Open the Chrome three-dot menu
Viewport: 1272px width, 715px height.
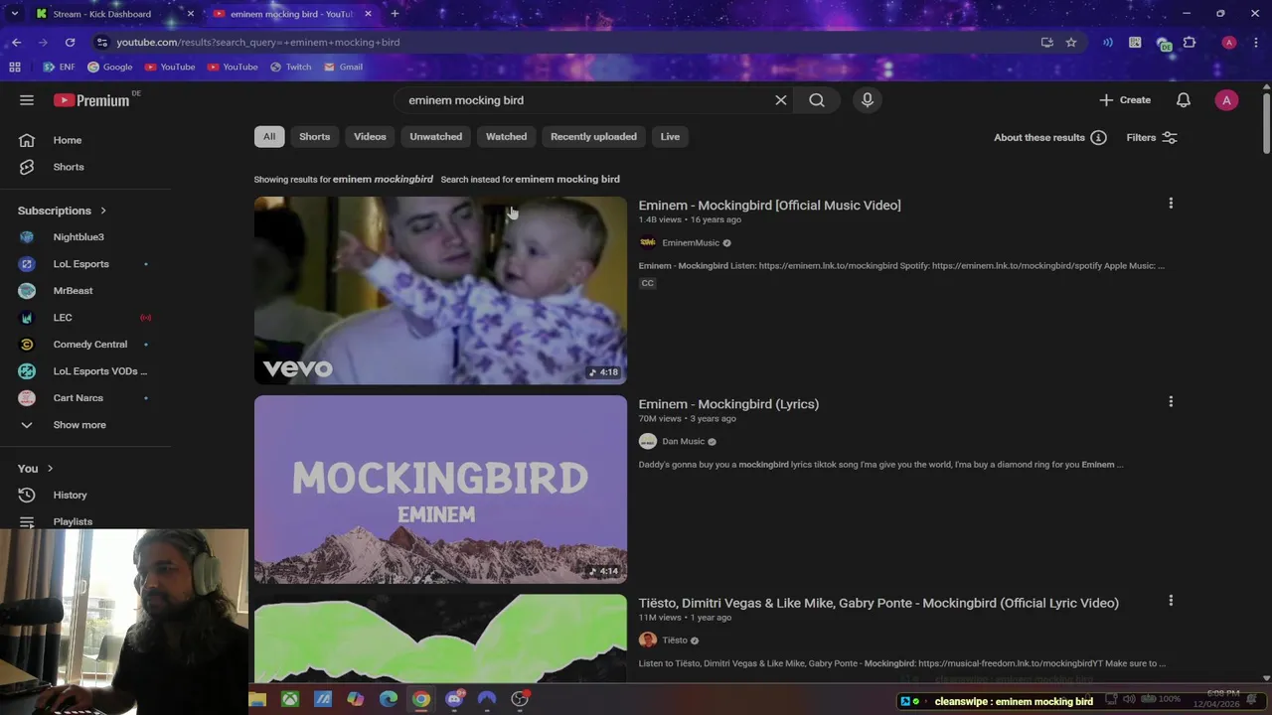tap(1256, 43)
